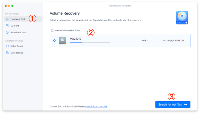Select the MAC1012 volume radio button

(x=55, y=41)
